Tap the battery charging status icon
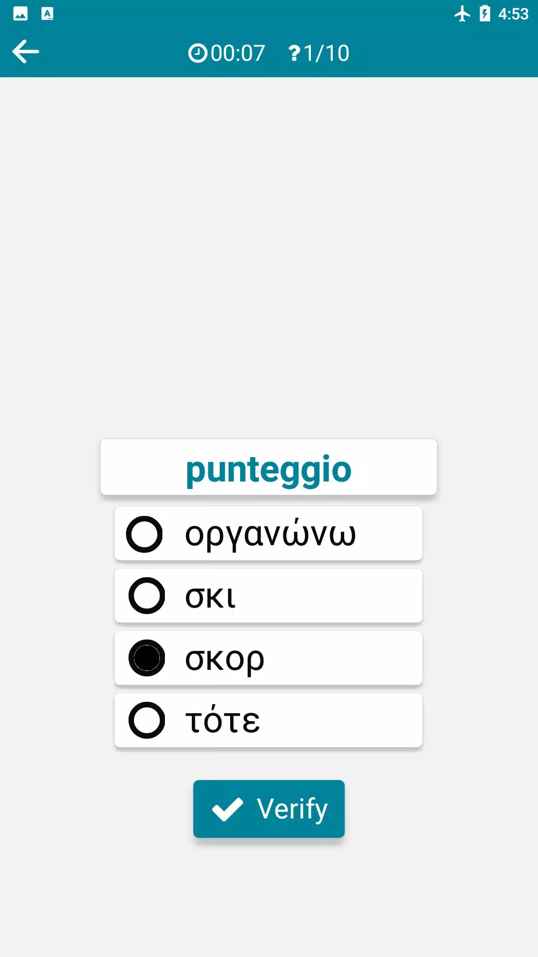Screen dimensions: 538x957 point(484,14)
